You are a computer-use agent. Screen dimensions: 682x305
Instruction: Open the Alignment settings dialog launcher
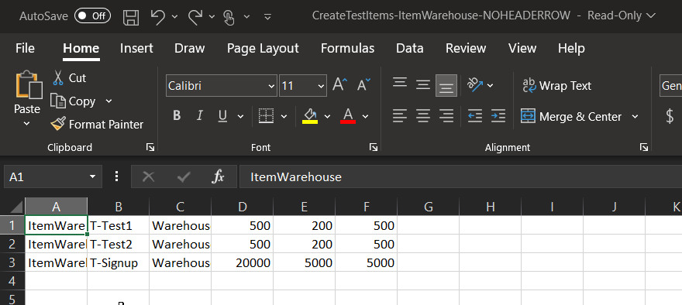(x=644, y=148)
